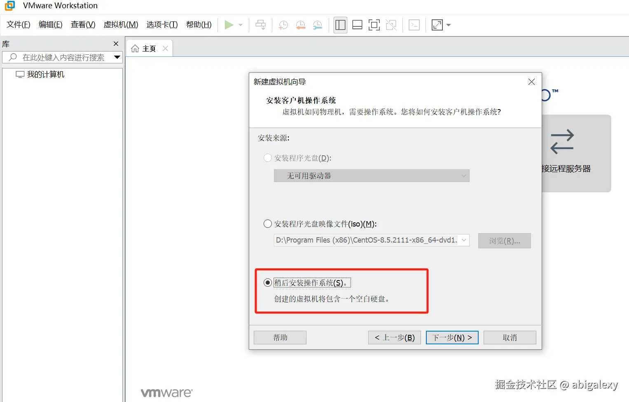Click the 下一步(N) button
Image resolution: width=629 pixels, height=402 pixels.
[x=451, y=337]
